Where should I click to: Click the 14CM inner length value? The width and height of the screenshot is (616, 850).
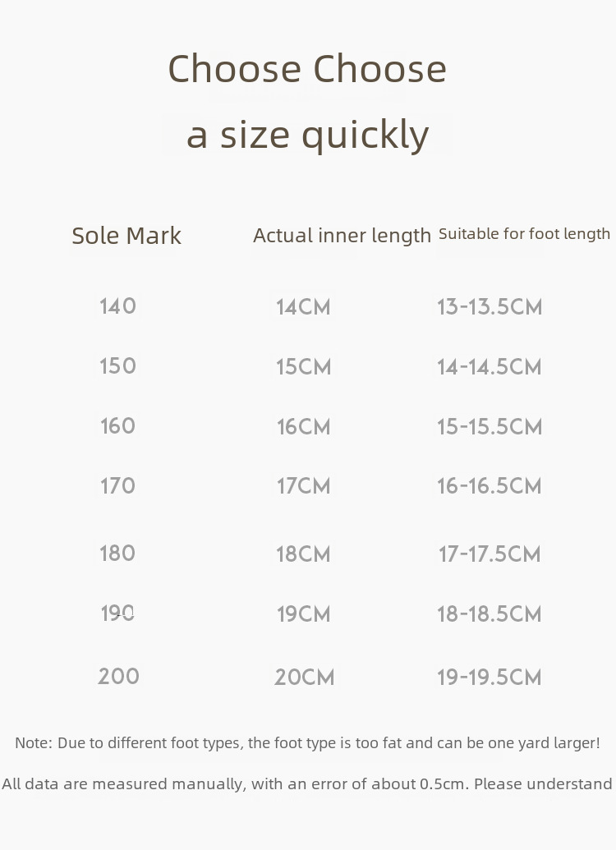[303, 307]
